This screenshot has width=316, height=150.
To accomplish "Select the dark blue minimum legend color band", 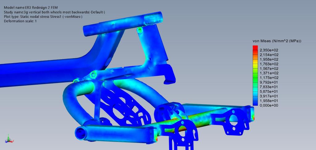I will click(255, 104).
